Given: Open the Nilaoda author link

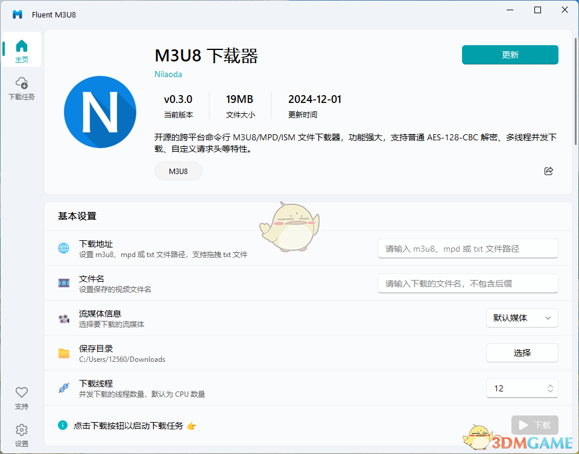Looking at the screenshot, I should tap(168, 74).
